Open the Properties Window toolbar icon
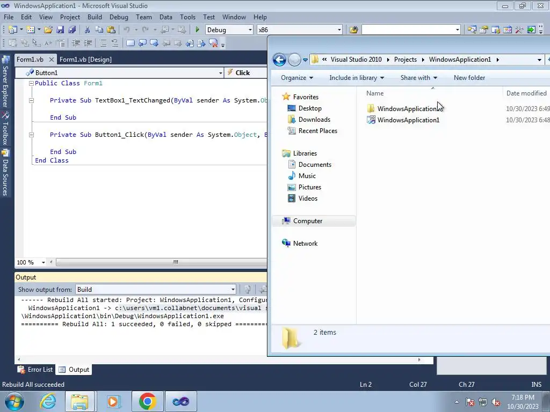 tap(484, 30)
